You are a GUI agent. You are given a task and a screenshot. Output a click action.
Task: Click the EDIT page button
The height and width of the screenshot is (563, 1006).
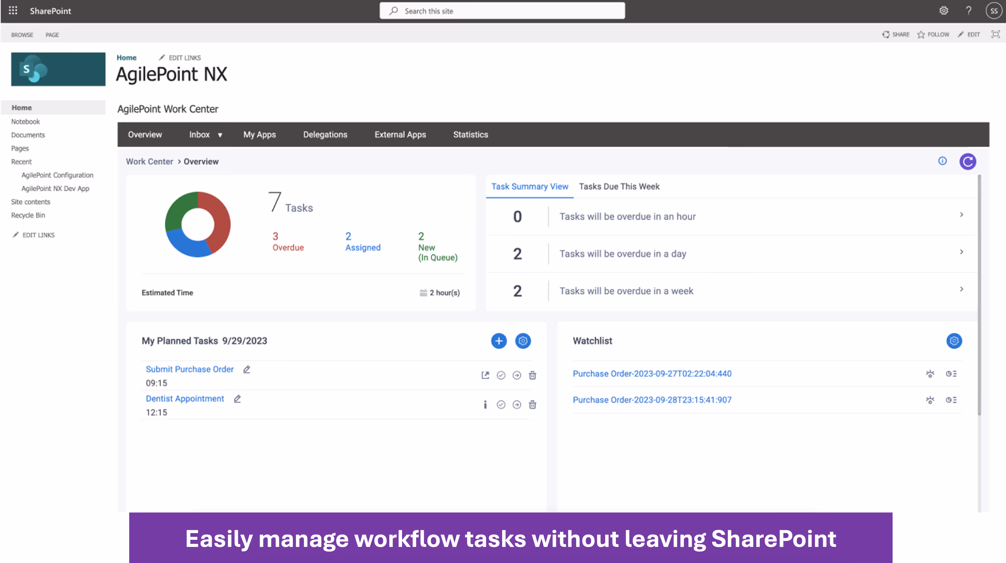coord(968,34)
